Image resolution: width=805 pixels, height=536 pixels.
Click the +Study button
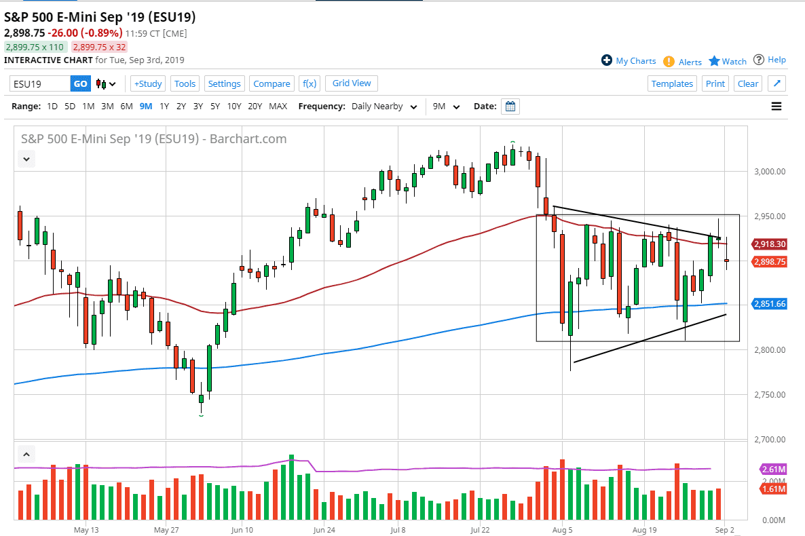click(147, 83)
